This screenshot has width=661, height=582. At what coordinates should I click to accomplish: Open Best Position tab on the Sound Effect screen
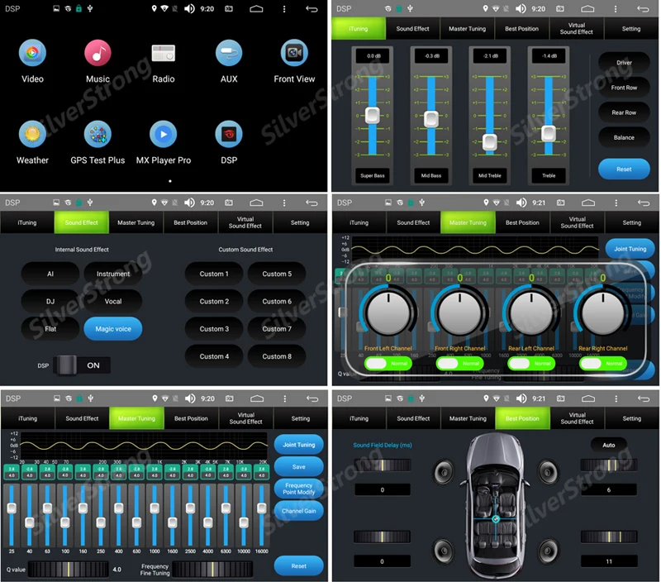(191, 222)
